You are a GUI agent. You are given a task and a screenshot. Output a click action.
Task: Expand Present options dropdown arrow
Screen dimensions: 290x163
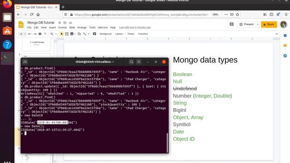[x=258, y=24]
